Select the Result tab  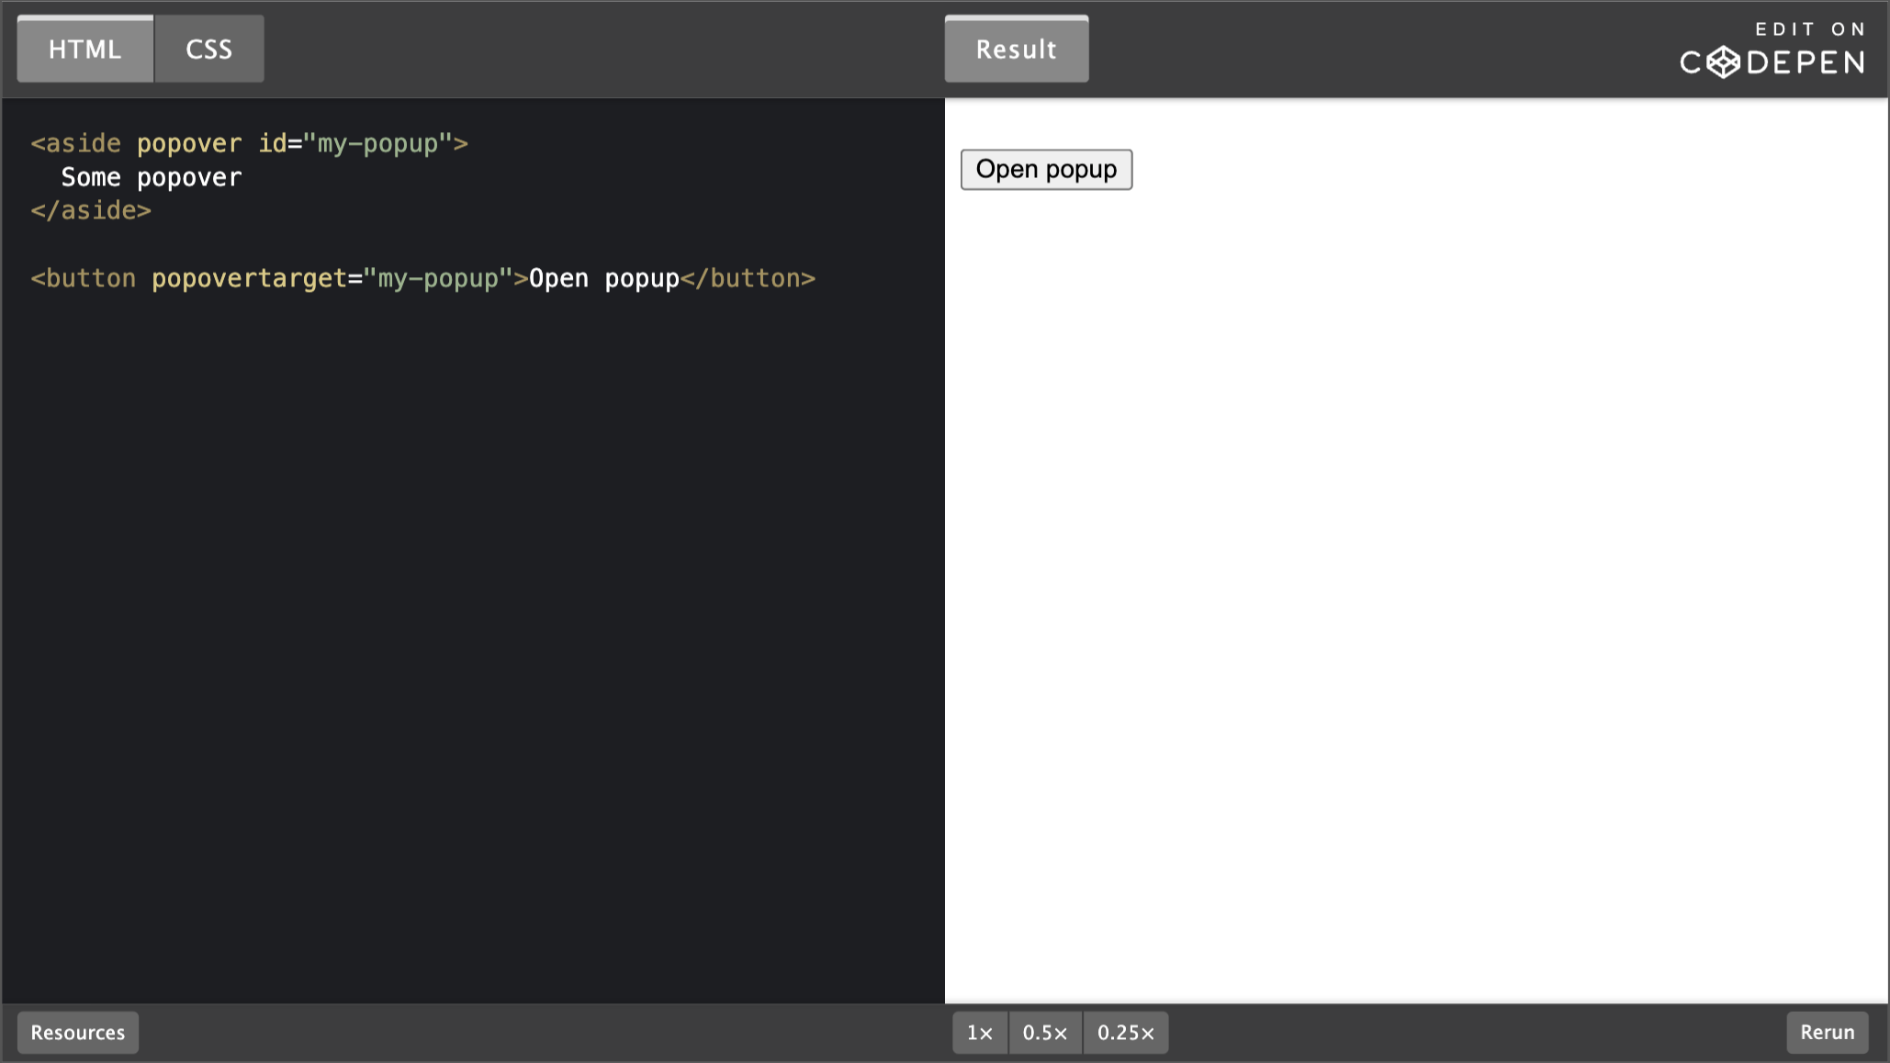(1016, 50)
